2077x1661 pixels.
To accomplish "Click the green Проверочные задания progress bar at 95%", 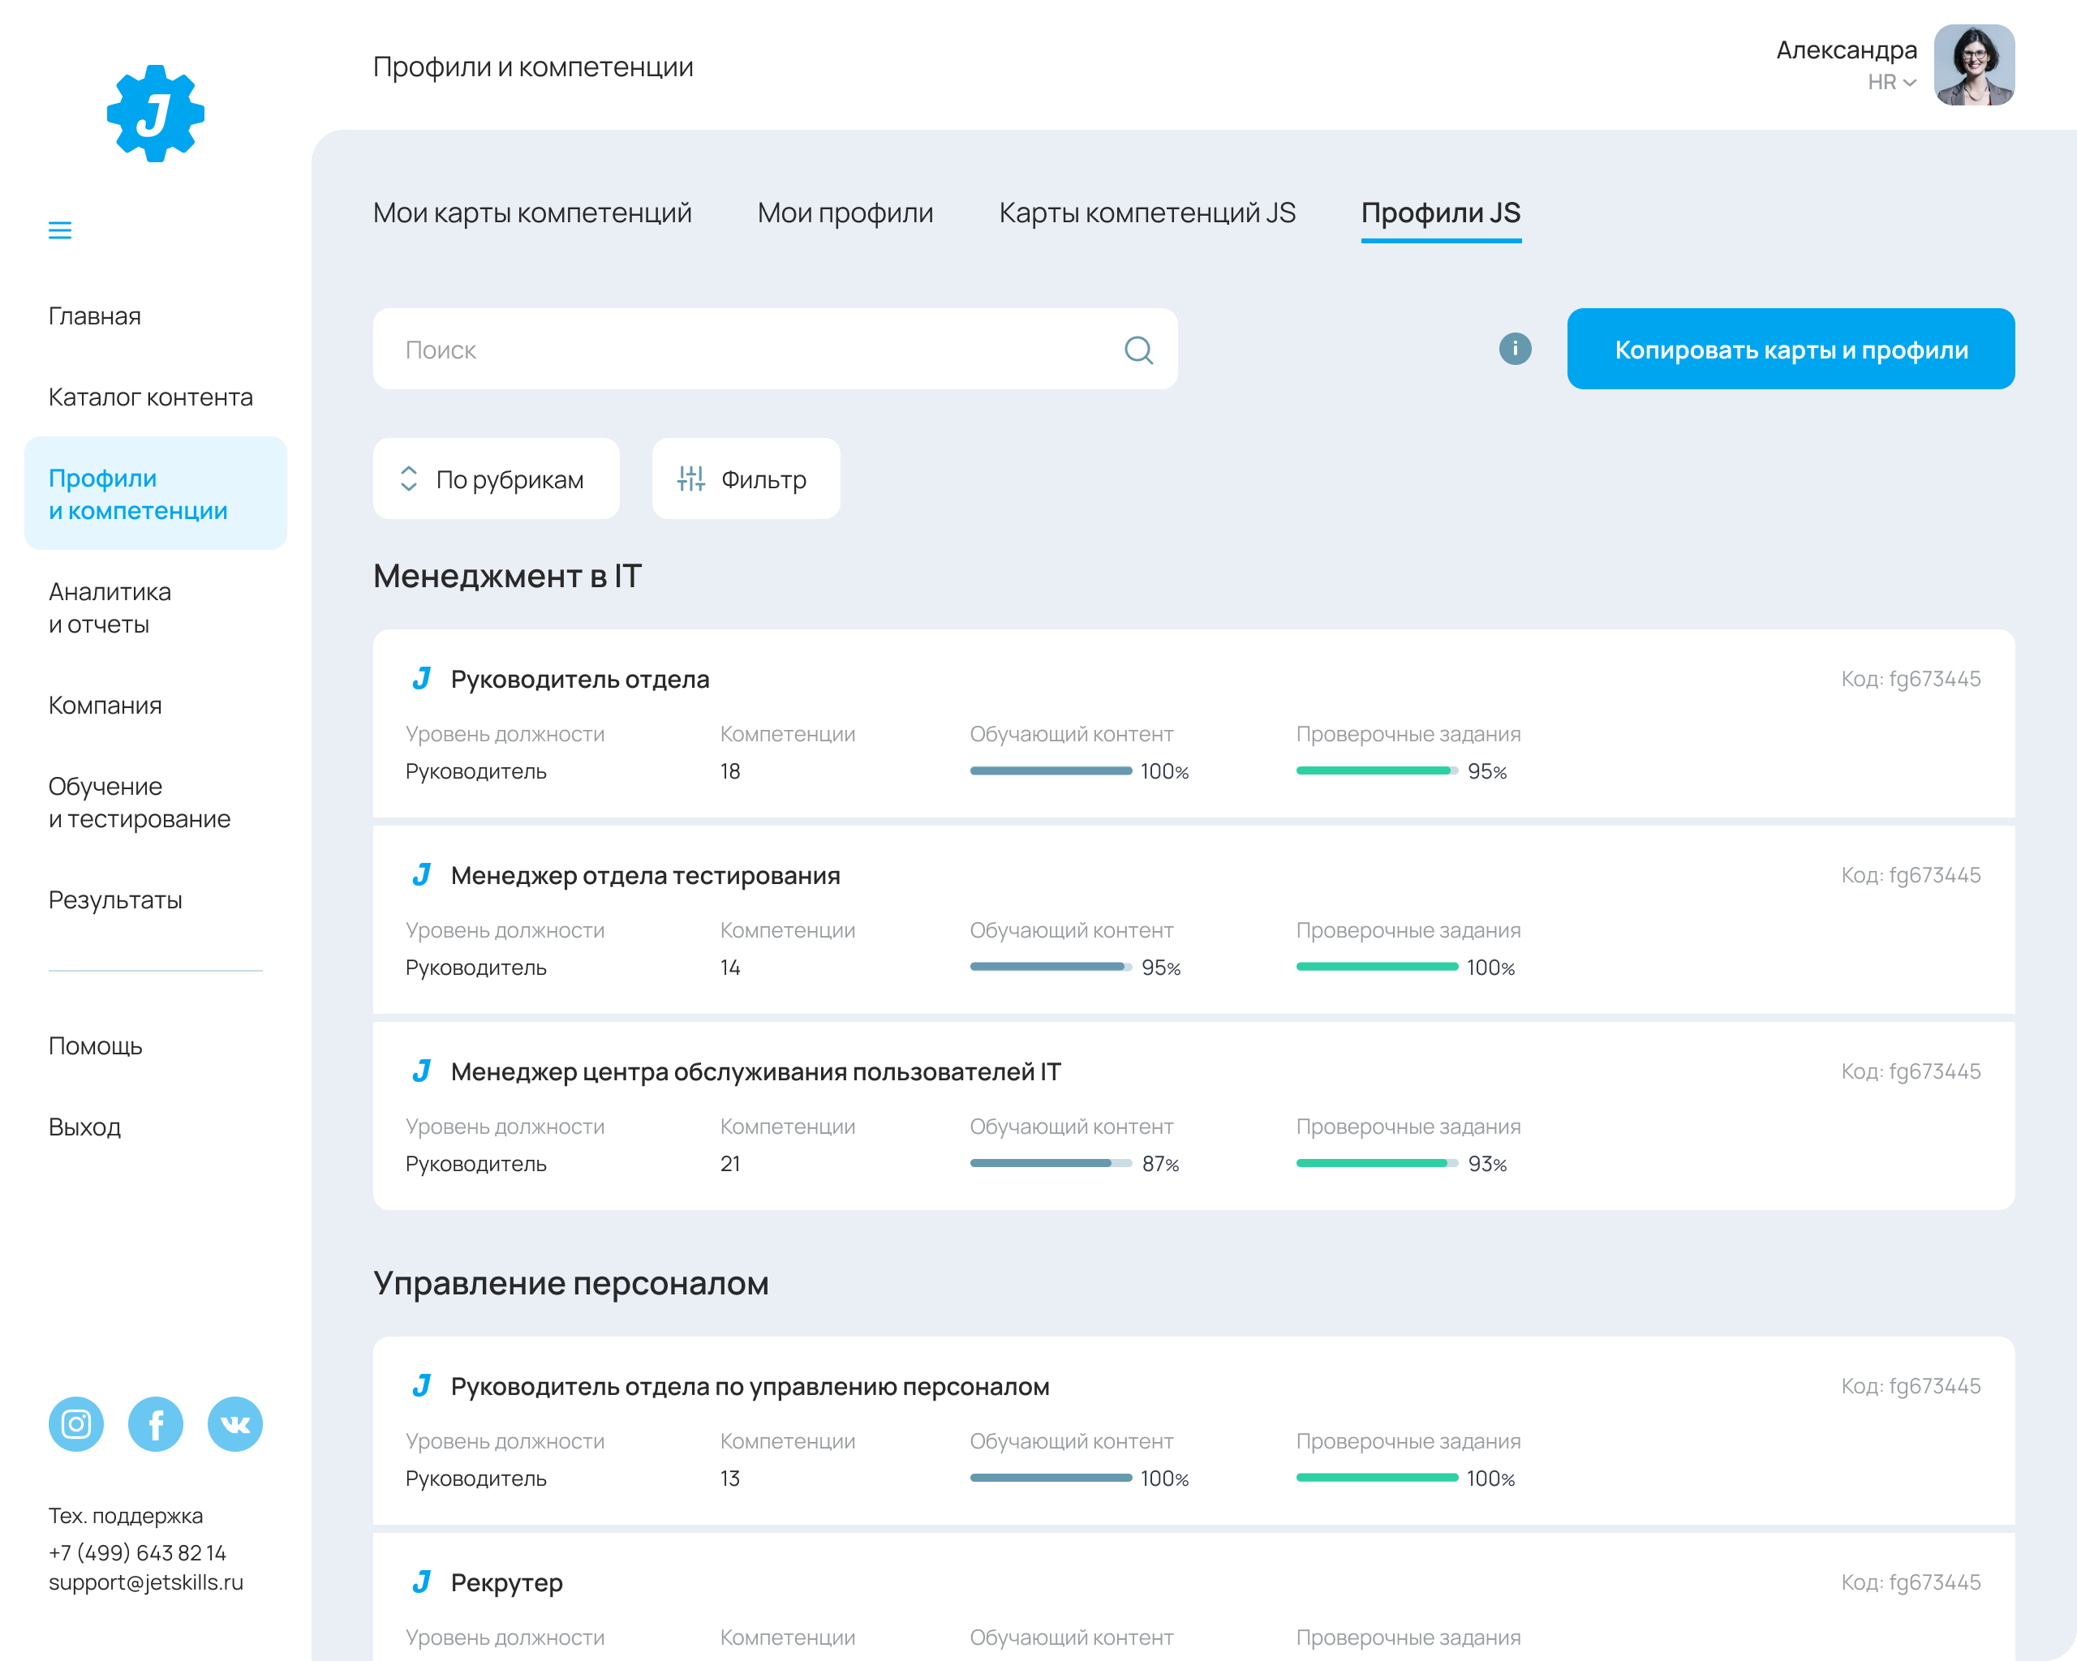I will (1376, 770).
